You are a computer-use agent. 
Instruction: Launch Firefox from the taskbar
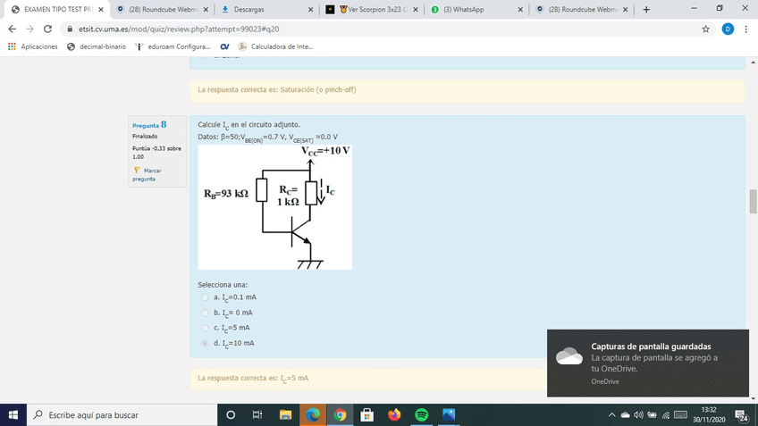(394, 415)
